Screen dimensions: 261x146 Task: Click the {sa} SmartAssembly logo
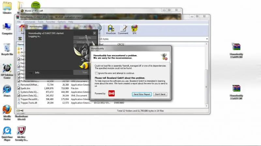coord(111,93)
